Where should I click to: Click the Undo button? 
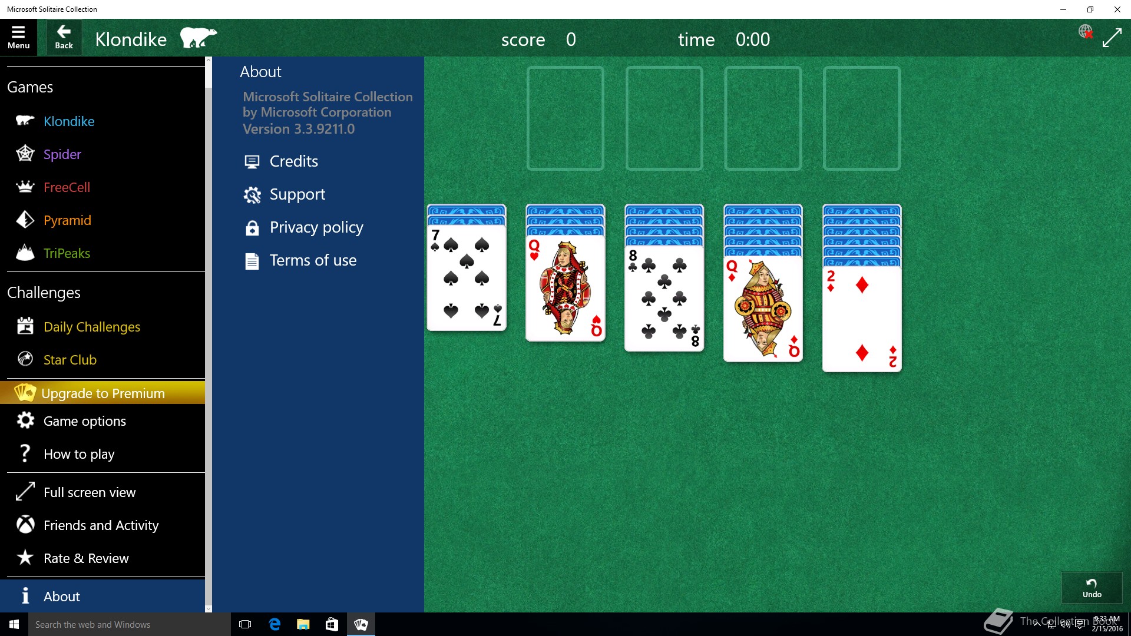[1092, 588]
